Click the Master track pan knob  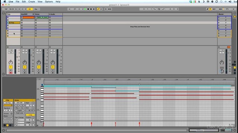[222, 62]
